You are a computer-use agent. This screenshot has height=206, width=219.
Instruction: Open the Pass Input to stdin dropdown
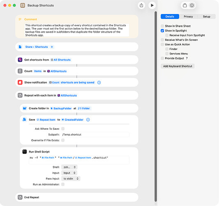coord(71,178)
